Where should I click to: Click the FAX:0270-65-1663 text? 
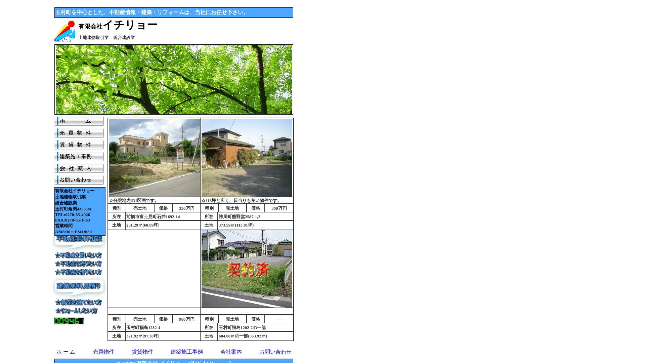coord(73,220)
